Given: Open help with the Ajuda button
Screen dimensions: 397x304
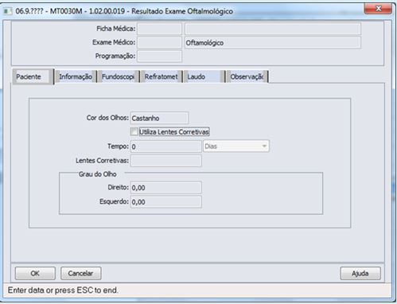Looking at the screenshot, I should point(360,273).
